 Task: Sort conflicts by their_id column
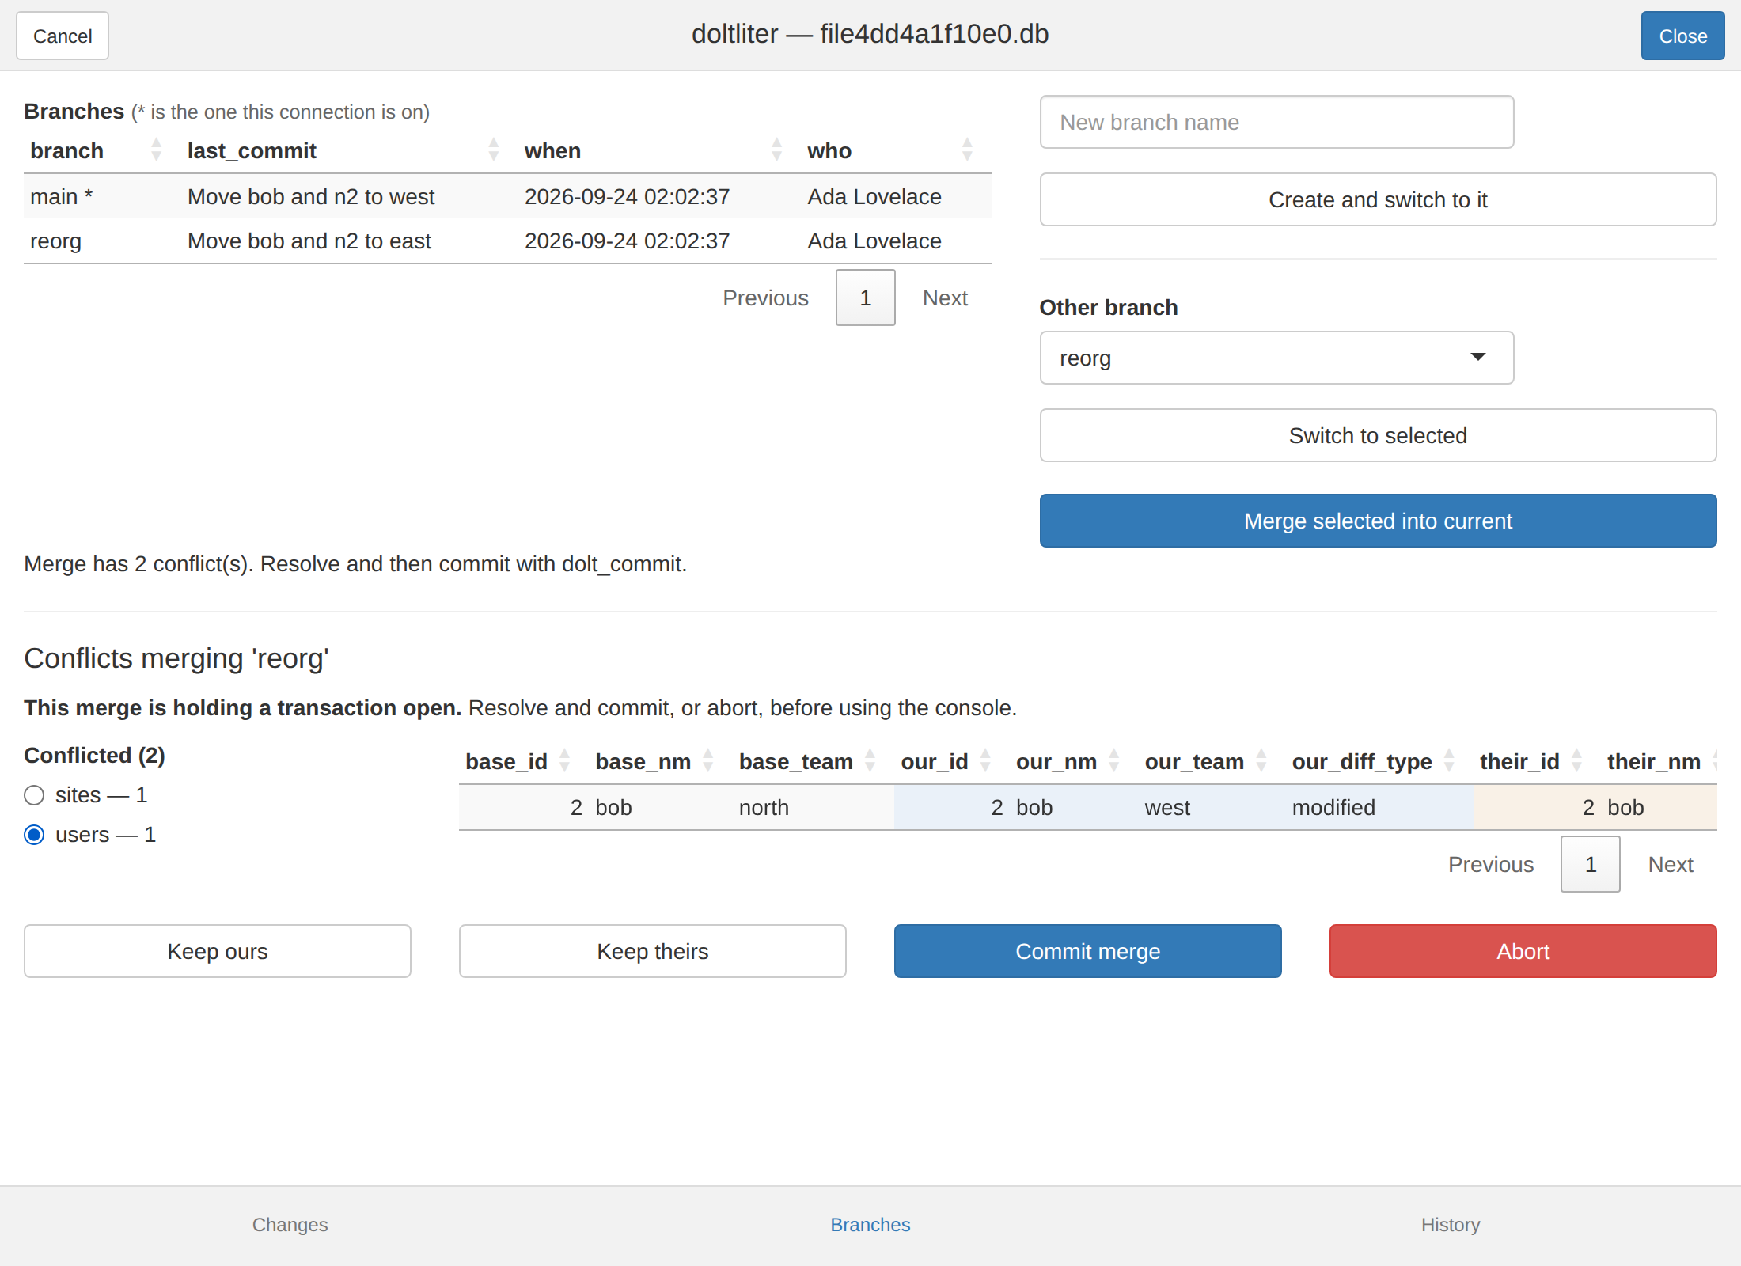[1536, 761]
